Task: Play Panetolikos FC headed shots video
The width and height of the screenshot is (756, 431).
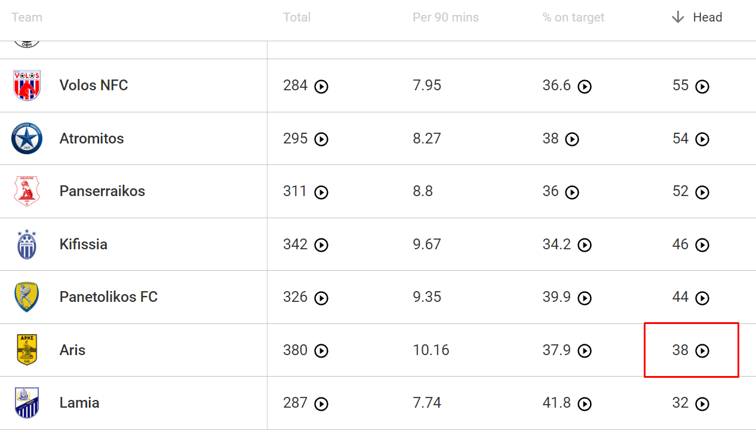Action: pyautogui.click(x=702, y=298)
